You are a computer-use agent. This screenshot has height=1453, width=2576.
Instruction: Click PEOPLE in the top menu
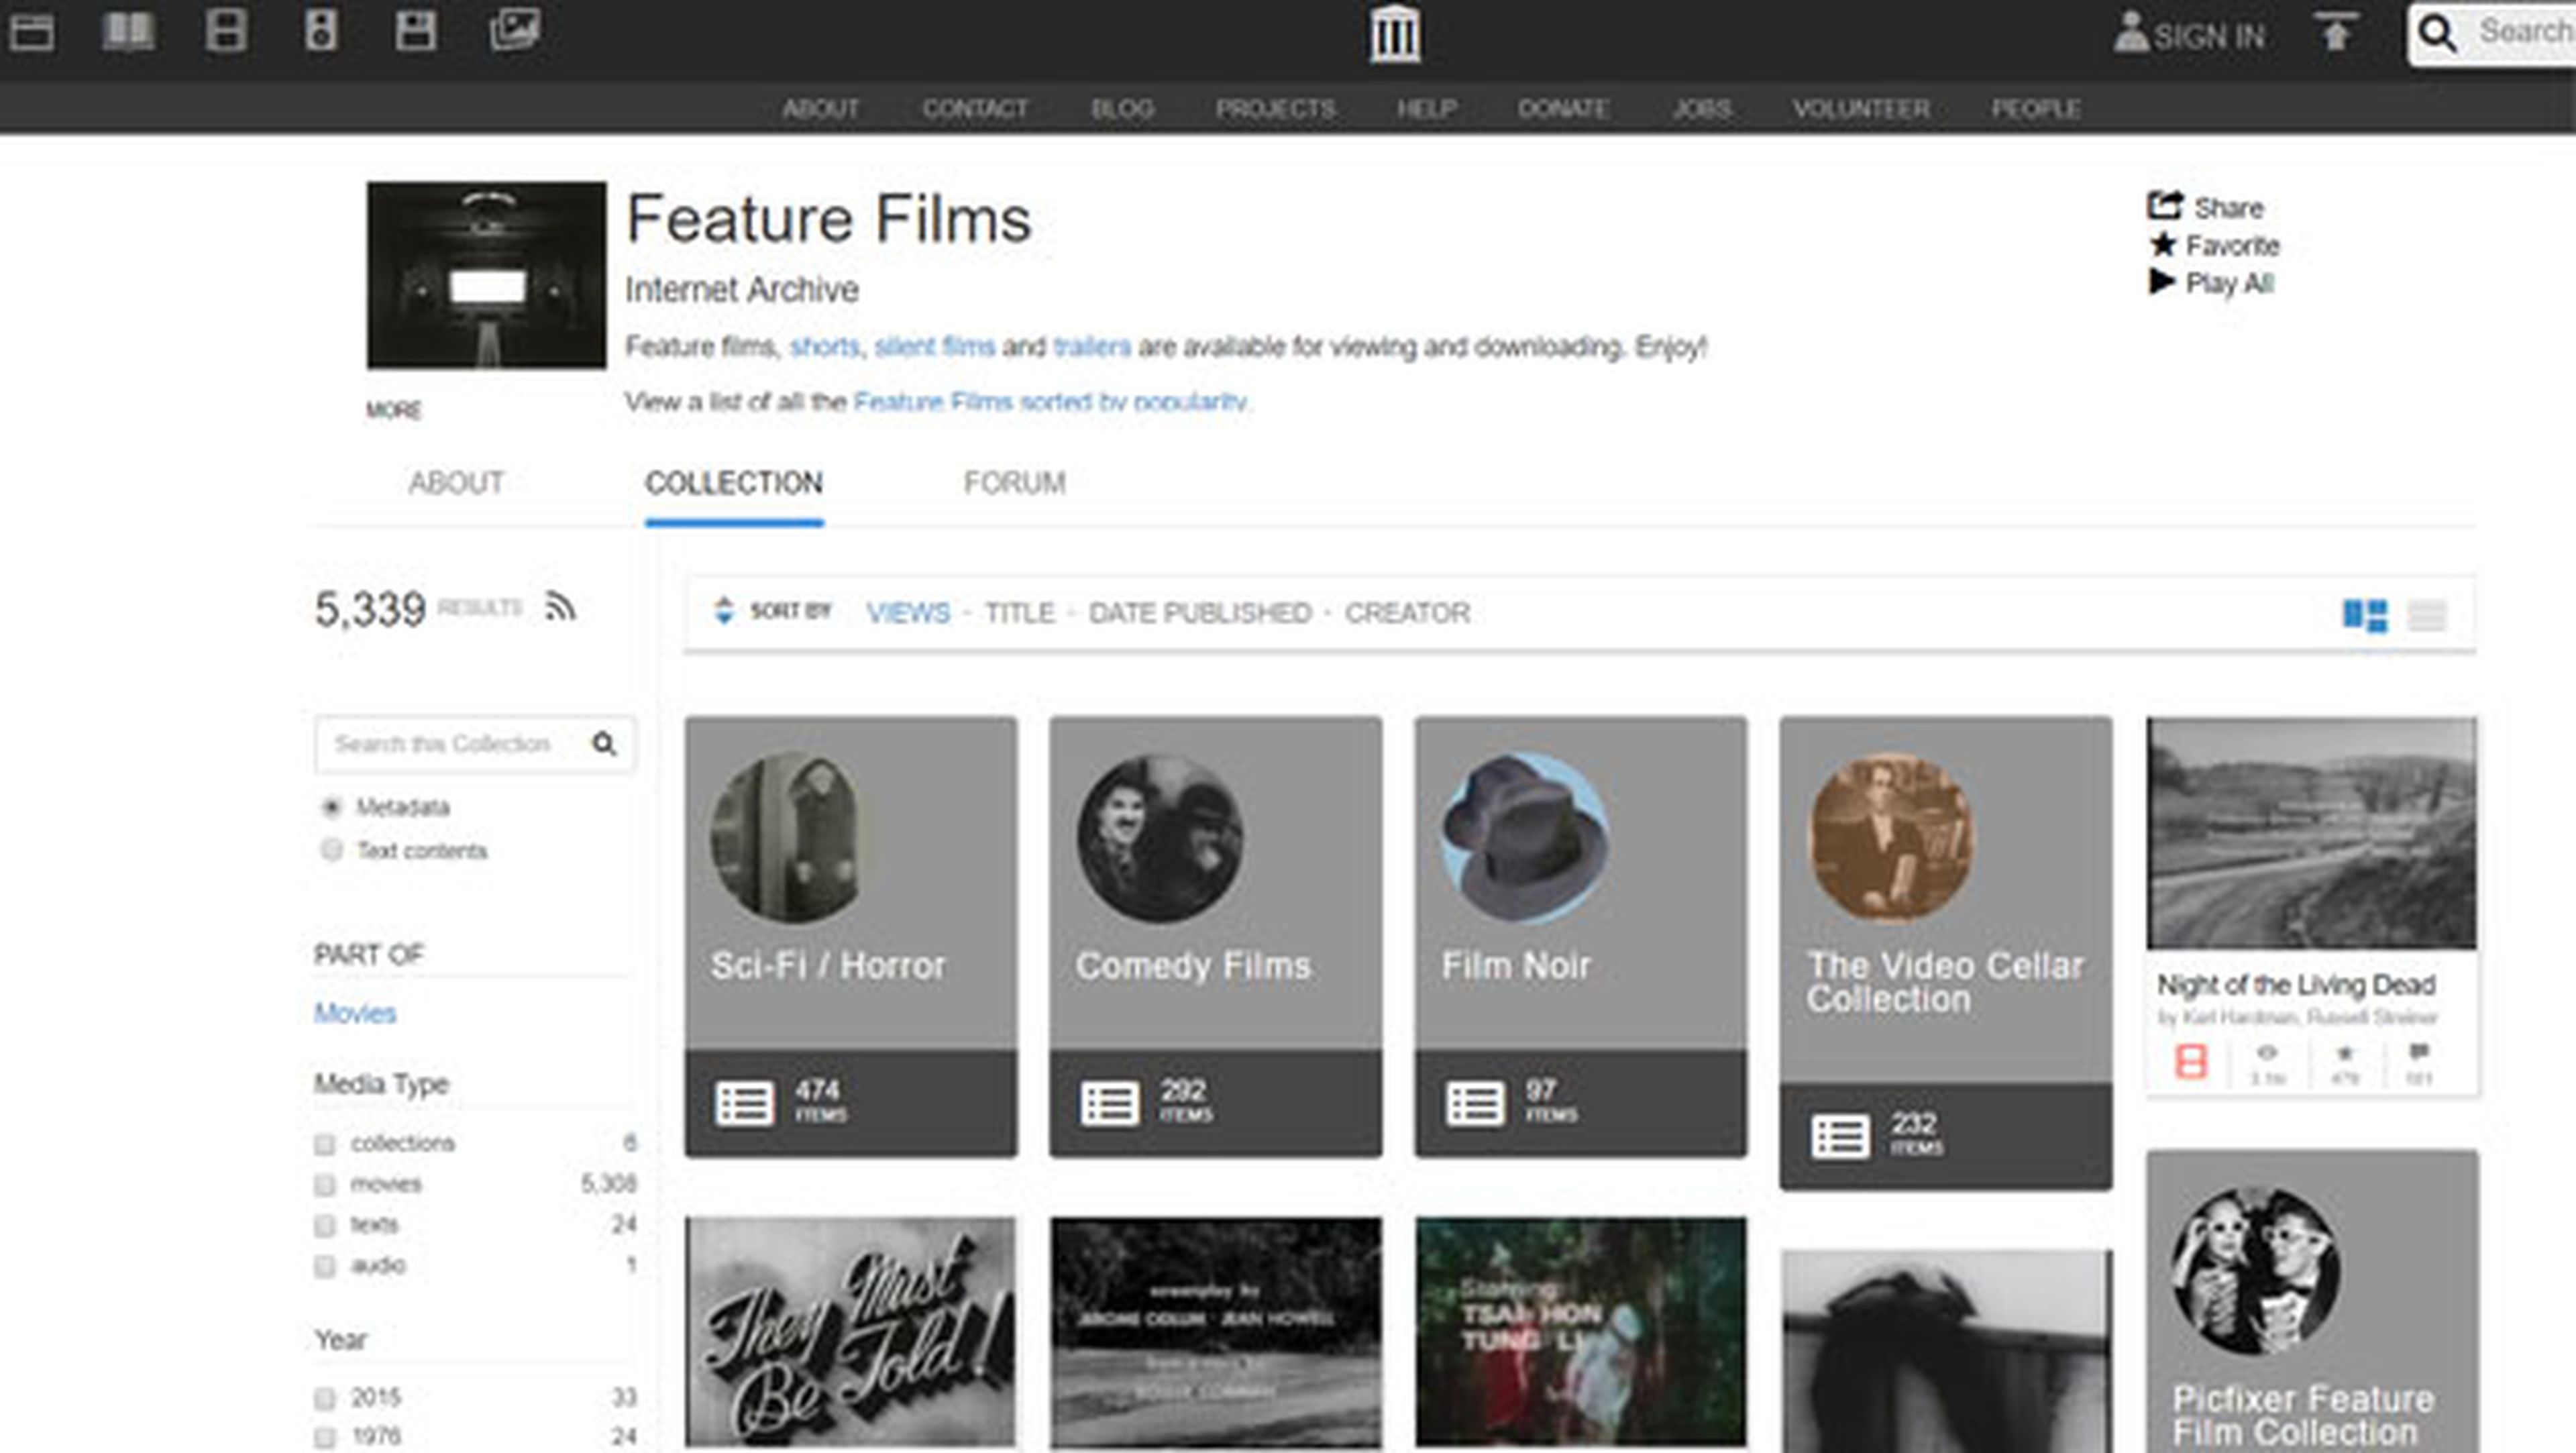click(2036, 108)
